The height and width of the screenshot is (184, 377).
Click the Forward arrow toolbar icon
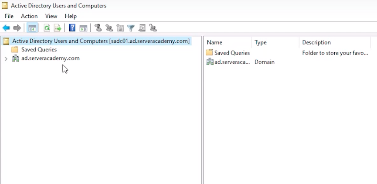tap(17, 28)
